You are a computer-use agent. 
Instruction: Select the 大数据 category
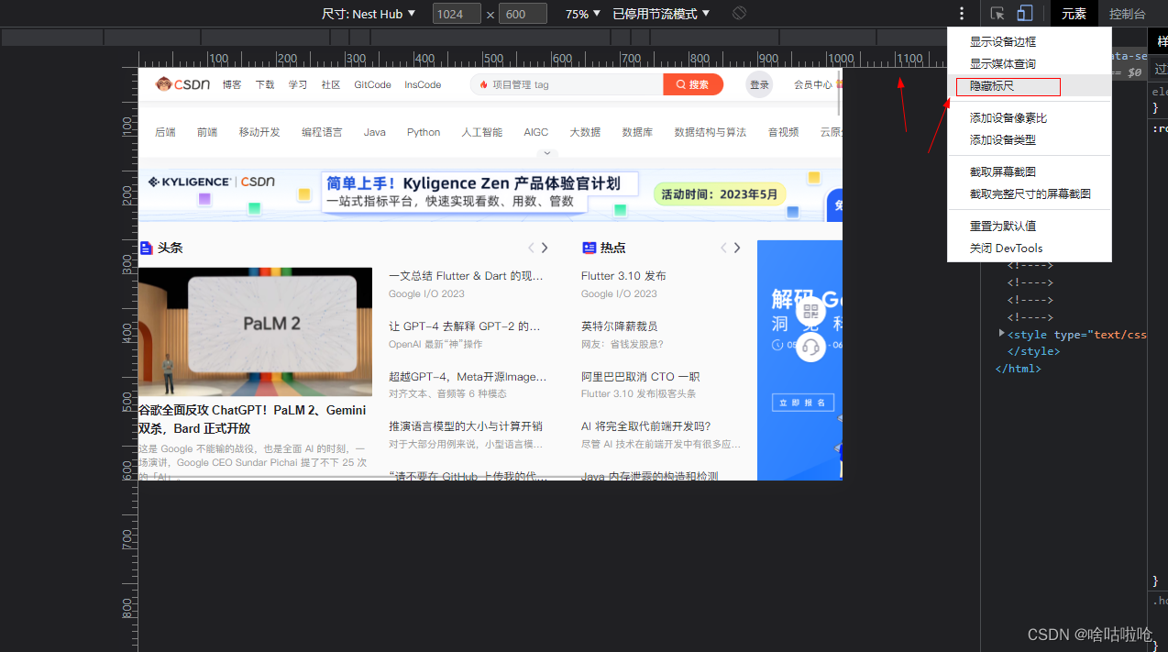[585, 132]
